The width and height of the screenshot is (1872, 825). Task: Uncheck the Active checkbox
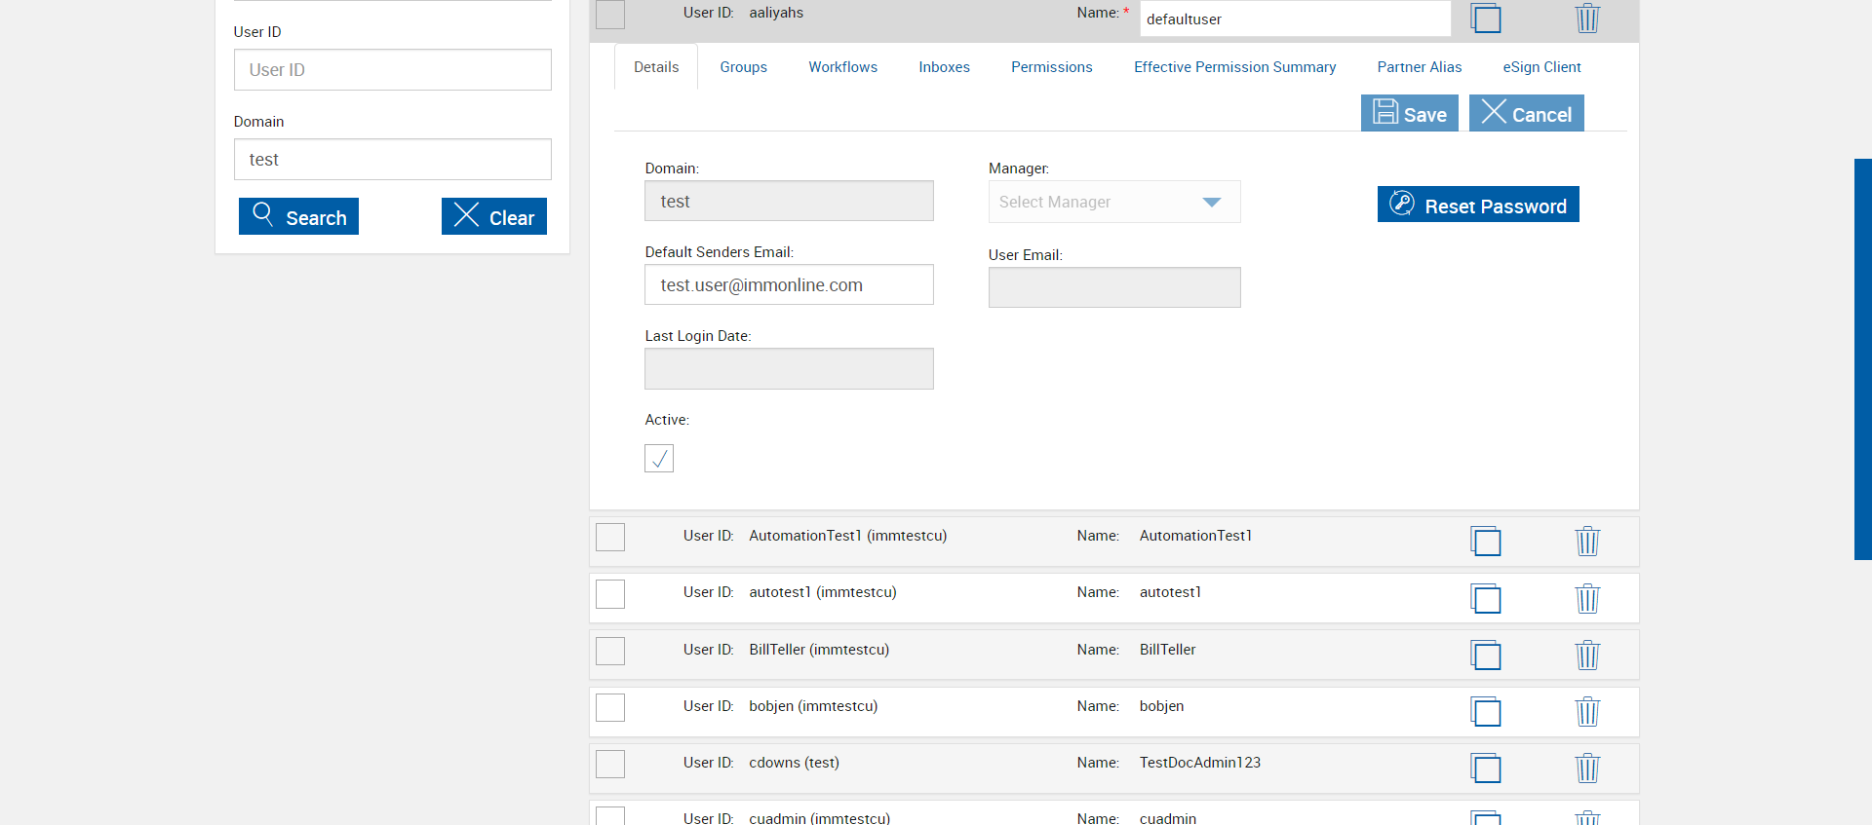[659, 458]
